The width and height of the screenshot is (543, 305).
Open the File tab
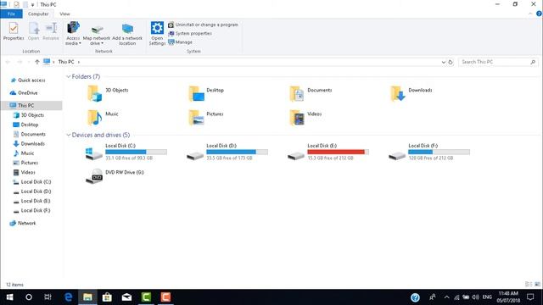pos(11,14)
